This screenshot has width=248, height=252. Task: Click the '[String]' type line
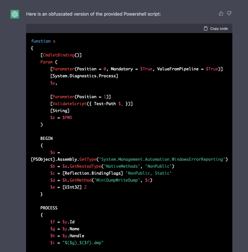click(x=60, y=111)
